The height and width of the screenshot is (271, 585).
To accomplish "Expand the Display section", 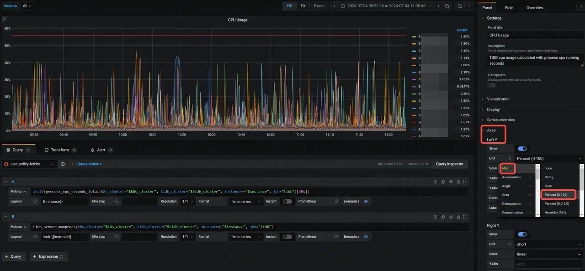I will (493, 109).
